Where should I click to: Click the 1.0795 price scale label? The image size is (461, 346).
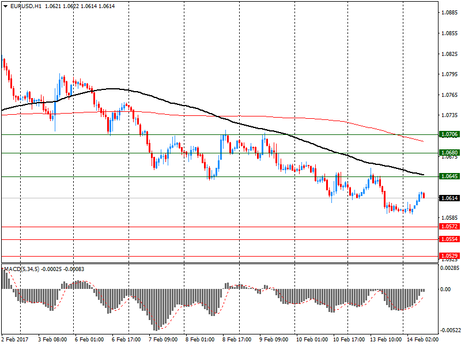449,74
